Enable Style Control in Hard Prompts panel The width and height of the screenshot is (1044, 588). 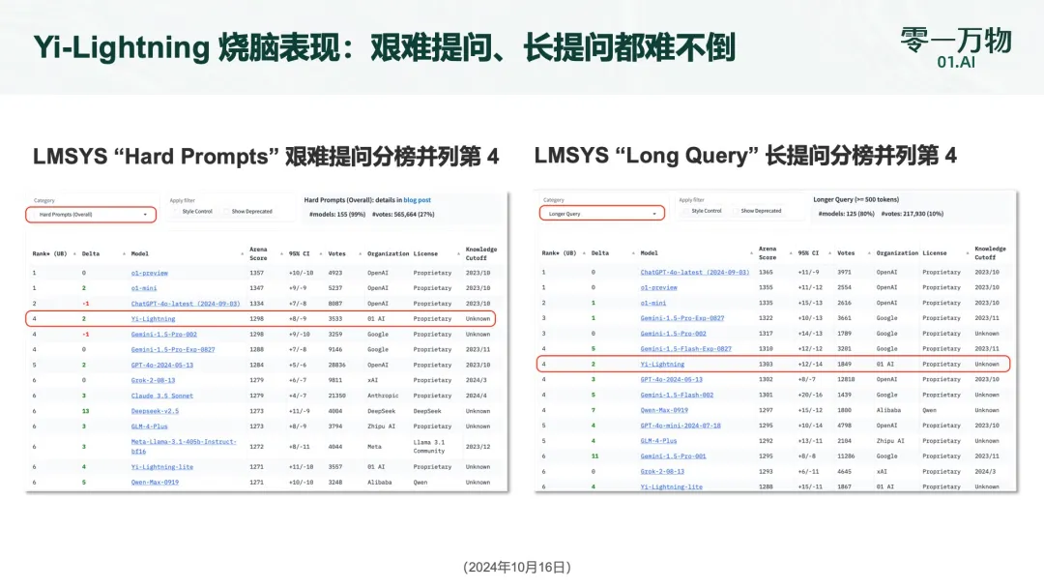click(x=193, y=212)
